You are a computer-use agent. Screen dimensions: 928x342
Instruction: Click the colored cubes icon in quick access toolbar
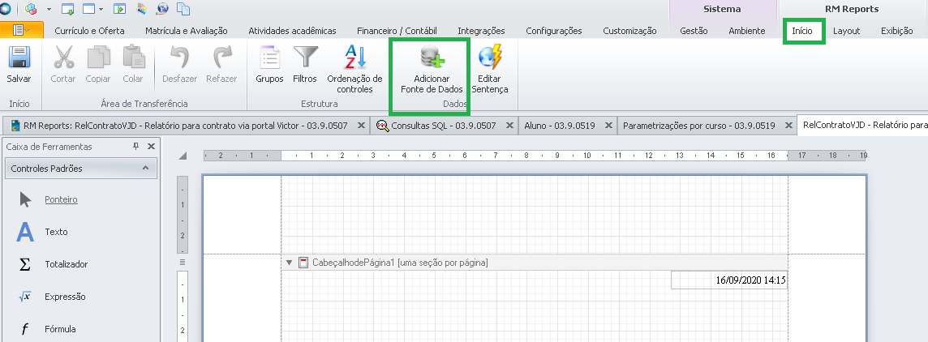click(32, 9)
